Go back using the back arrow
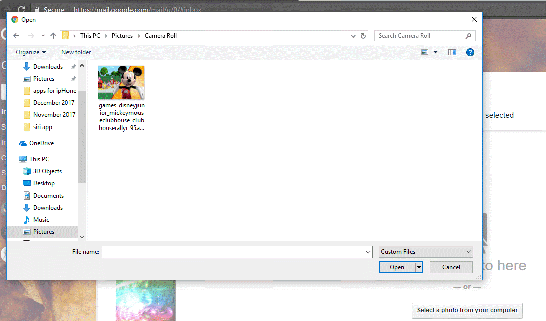 point(16,36)
